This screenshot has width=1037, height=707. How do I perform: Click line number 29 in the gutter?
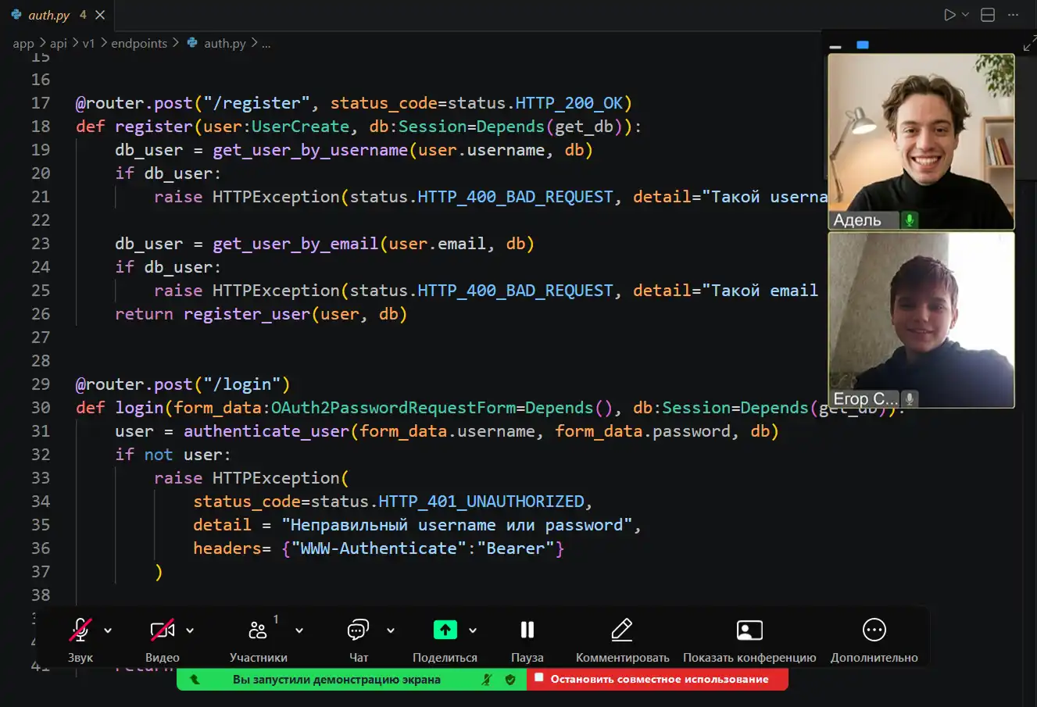41,384
